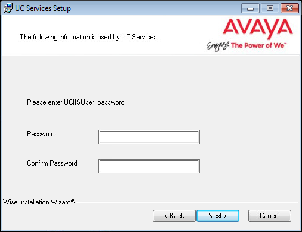The width and height of the screenshot is (302, 232).
Task: Click the handwritten Engage logo script
Action: (218, 46)
